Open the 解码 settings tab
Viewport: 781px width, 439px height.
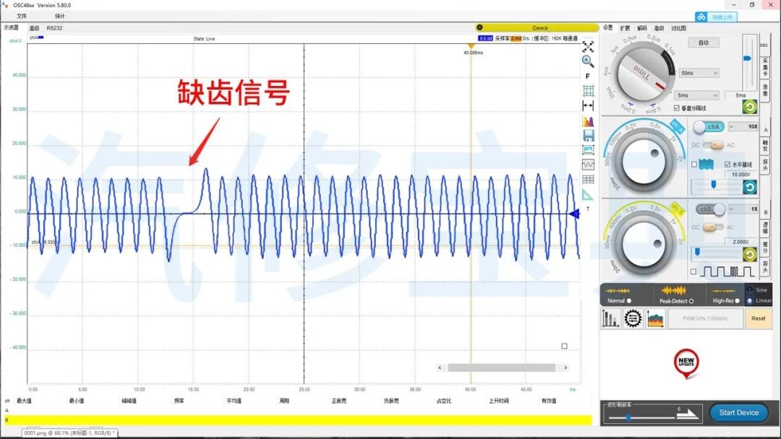pos(641,28)
